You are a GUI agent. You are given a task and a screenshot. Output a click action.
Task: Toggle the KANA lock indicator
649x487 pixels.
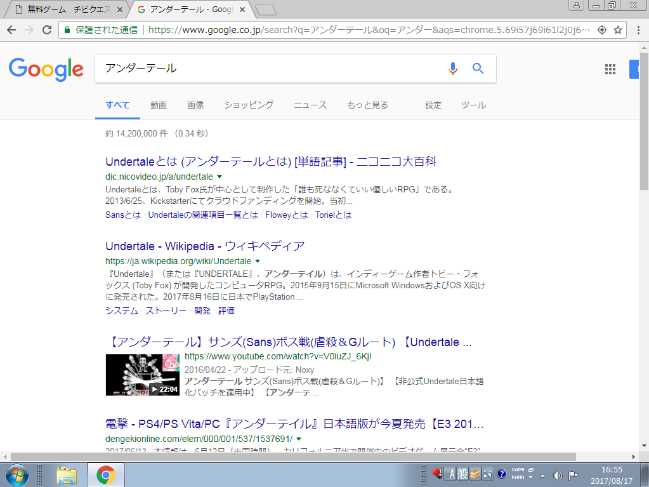tap(518, 477)
